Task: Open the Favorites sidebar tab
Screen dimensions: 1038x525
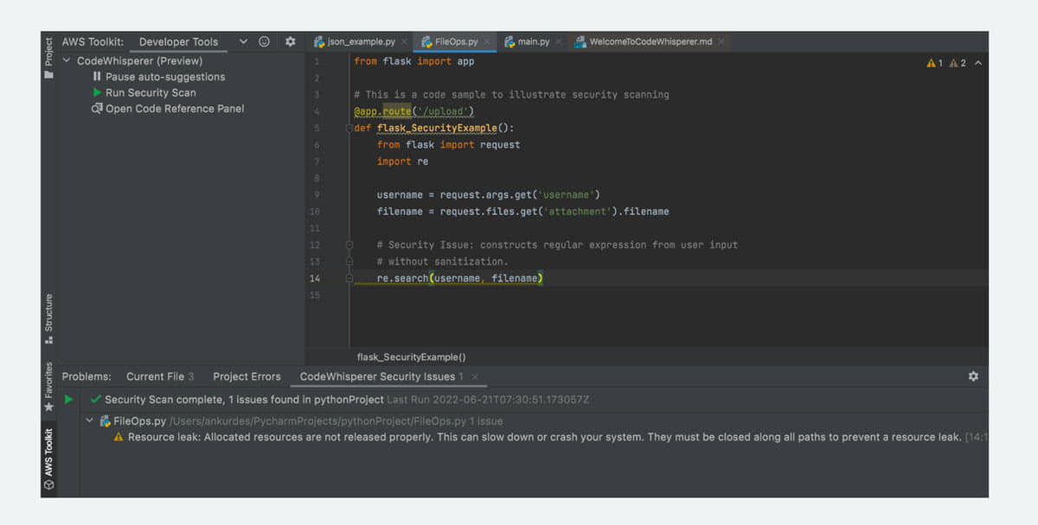Action: pyautogui.click(x=48, y=386)
